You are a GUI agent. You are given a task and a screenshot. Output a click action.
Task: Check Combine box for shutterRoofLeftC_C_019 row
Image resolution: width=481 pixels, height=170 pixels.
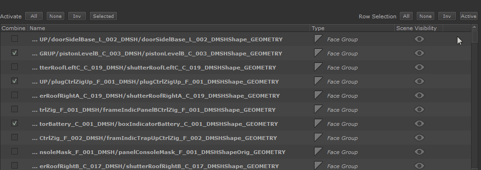pos(15,67)
